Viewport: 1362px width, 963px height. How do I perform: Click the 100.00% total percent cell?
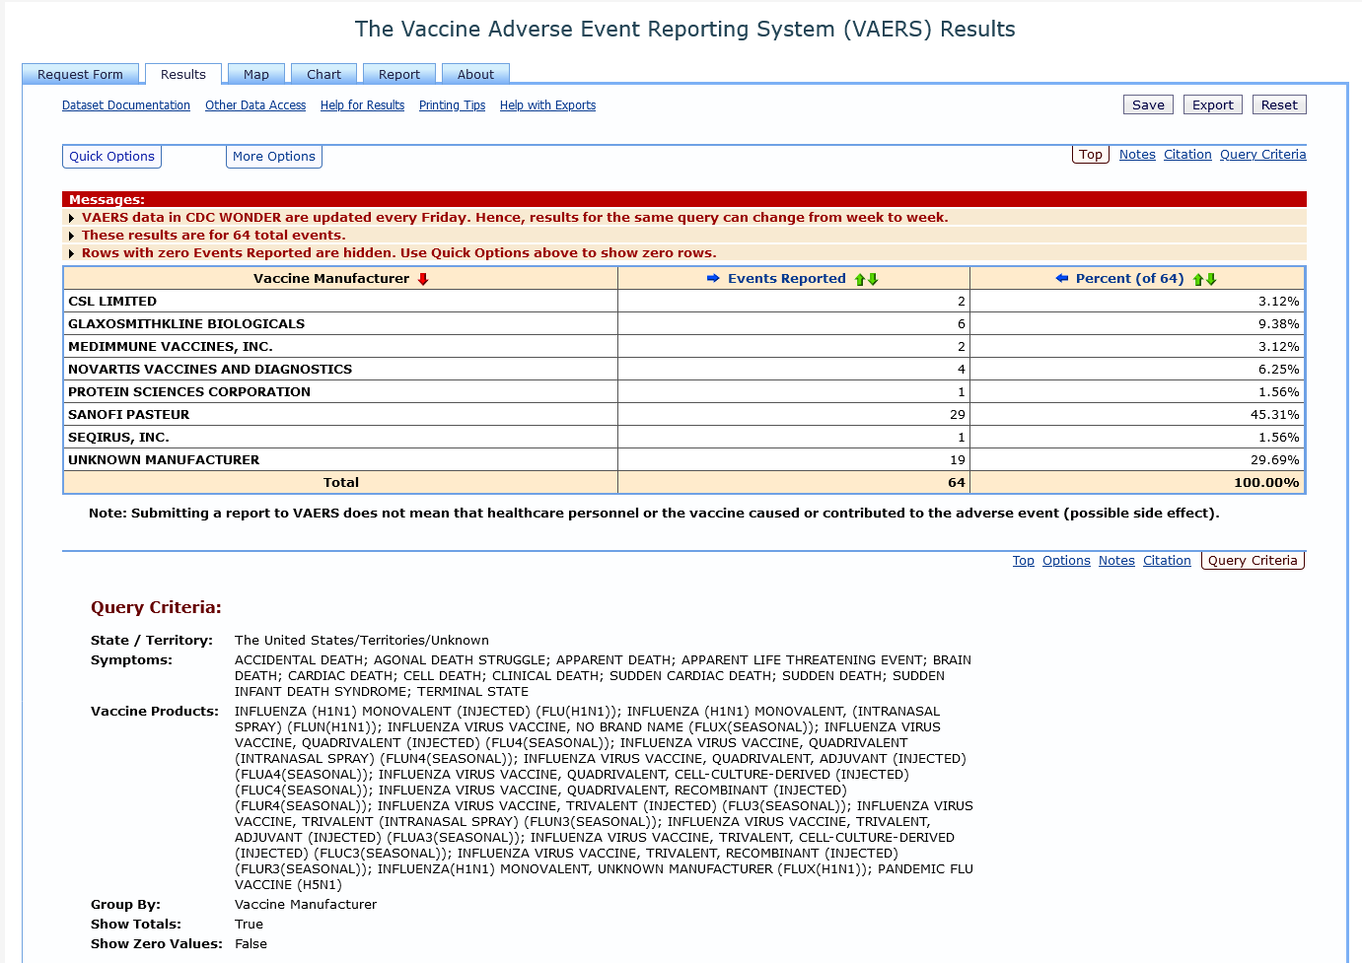(1266, 483)
